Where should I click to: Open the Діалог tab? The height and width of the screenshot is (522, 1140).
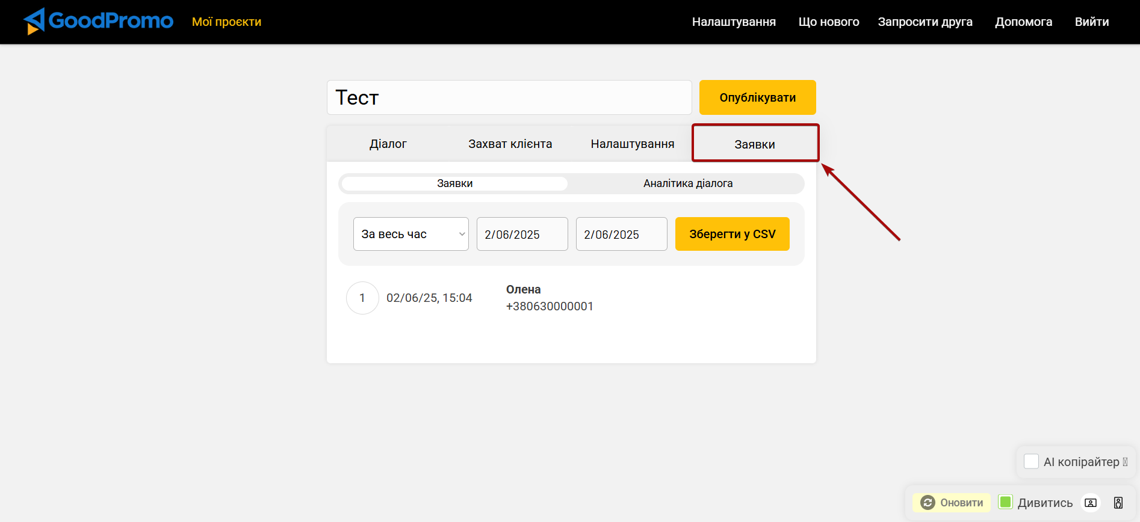[x=388, y=144]
